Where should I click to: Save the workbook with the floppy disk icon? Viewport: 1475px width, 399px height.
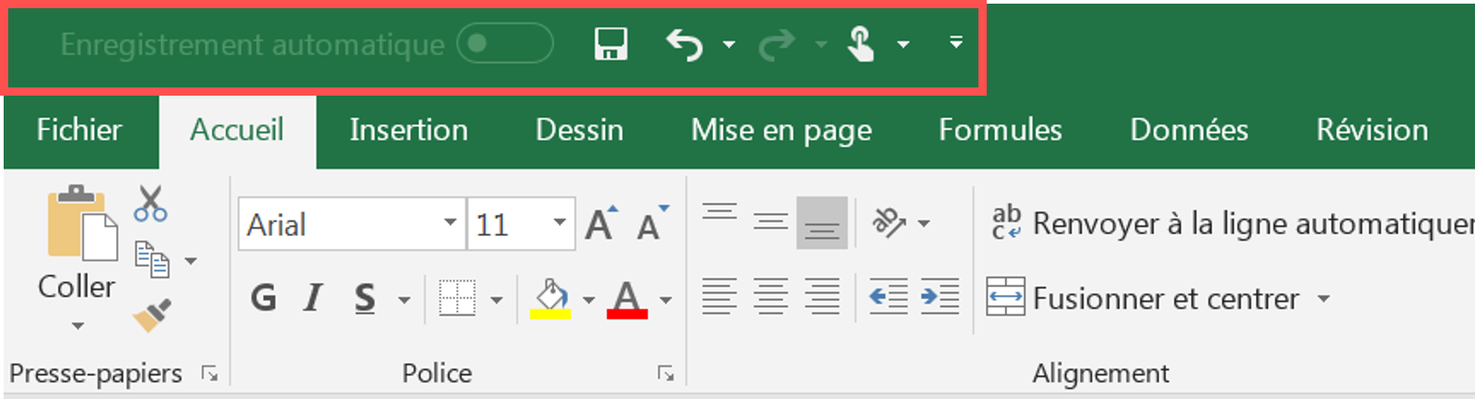[611, 44]
